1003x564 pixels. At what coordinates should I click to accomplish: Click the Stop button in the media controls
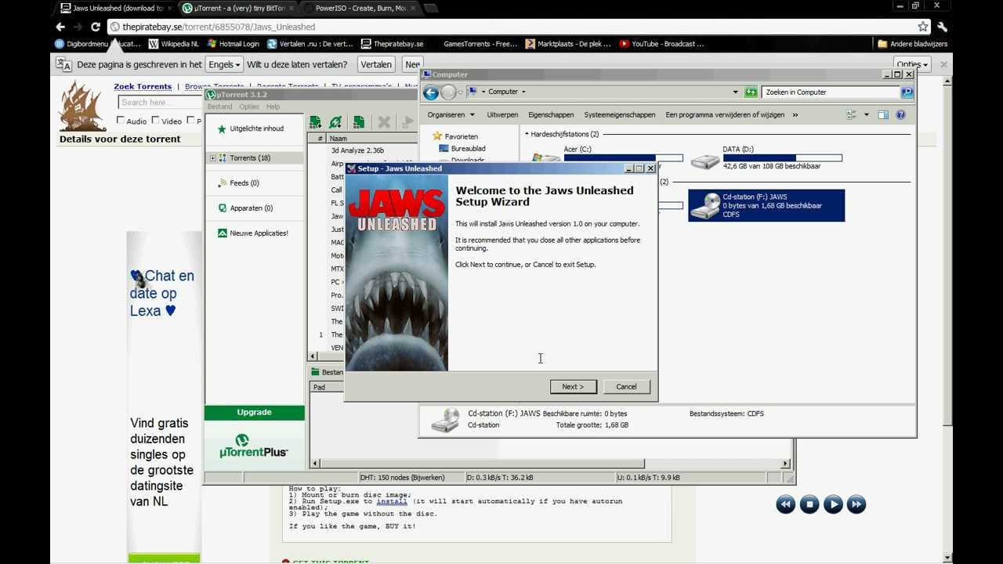tap(809, 504)
